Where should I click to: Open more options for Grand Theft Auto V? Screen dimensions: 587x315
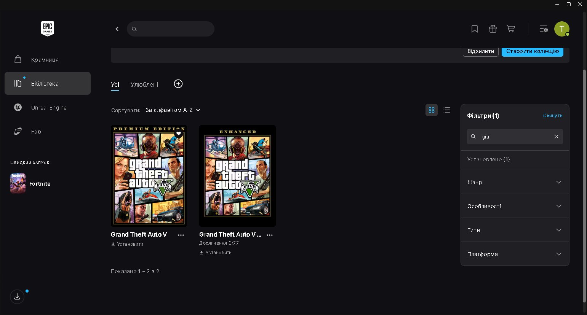181,235
